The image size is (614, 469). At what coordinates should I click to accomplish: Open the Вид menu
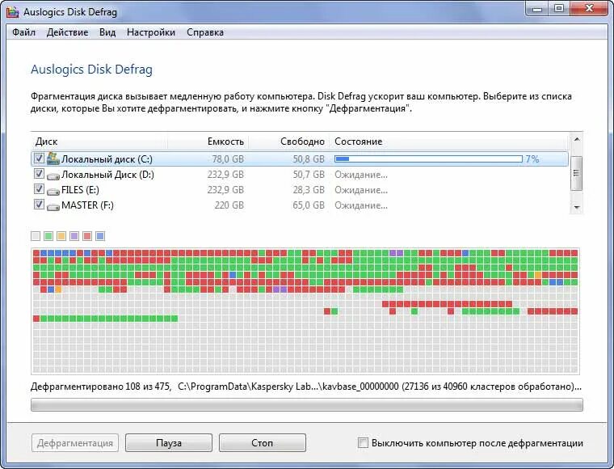(x=107, y=32)
